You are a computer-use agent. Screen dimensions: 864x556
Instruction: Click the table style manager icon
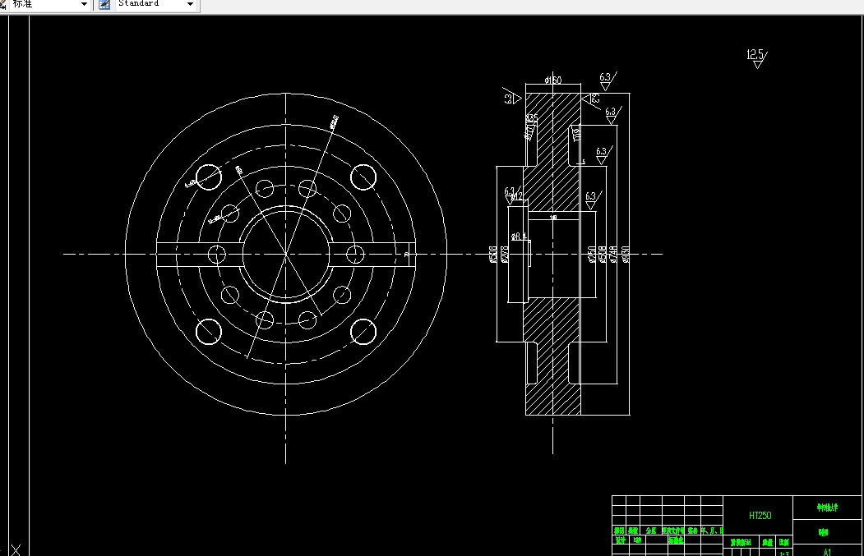104,4
